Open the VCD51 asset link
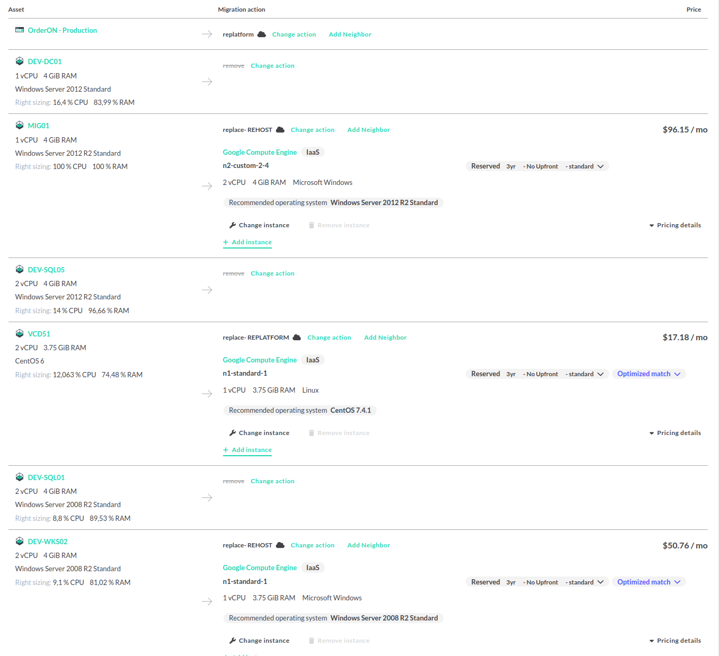This screenshot has width=719, height=656. 39,334
